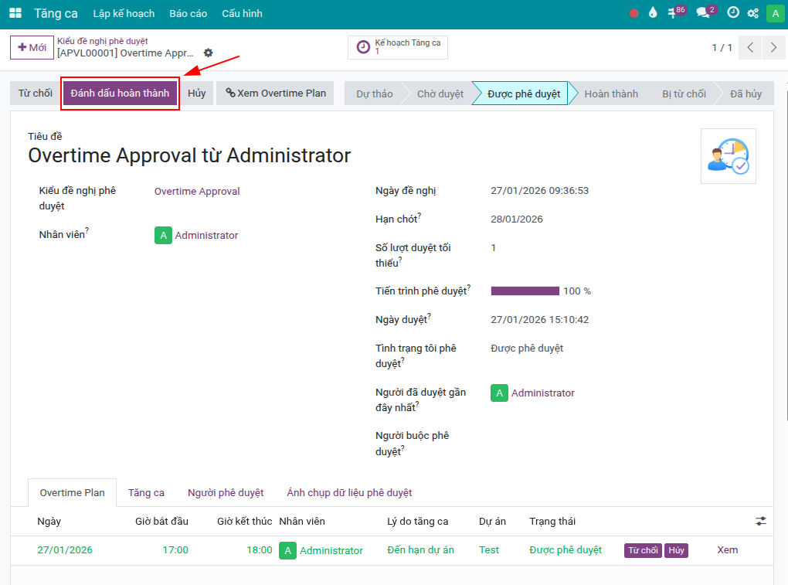Click the approval progress bar at 100%

[525, 291]
